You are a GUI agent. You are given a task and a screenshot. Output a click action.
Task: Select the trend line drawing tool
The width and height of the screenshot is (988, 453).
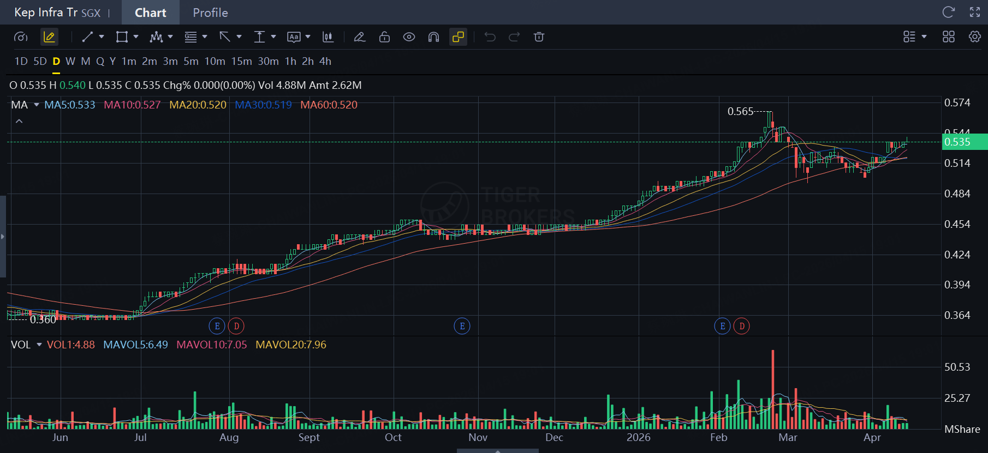[87, 37]
